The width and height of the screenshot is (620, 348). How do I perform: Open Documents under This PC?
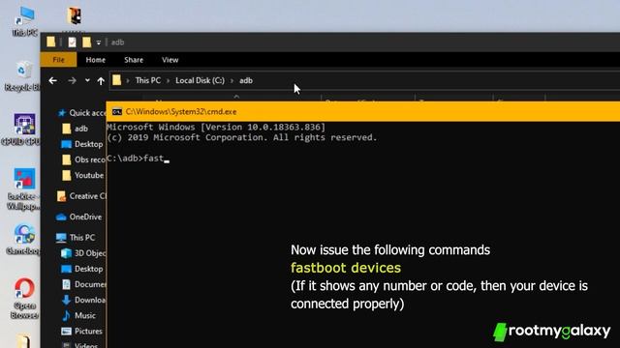tap(83, 284)
